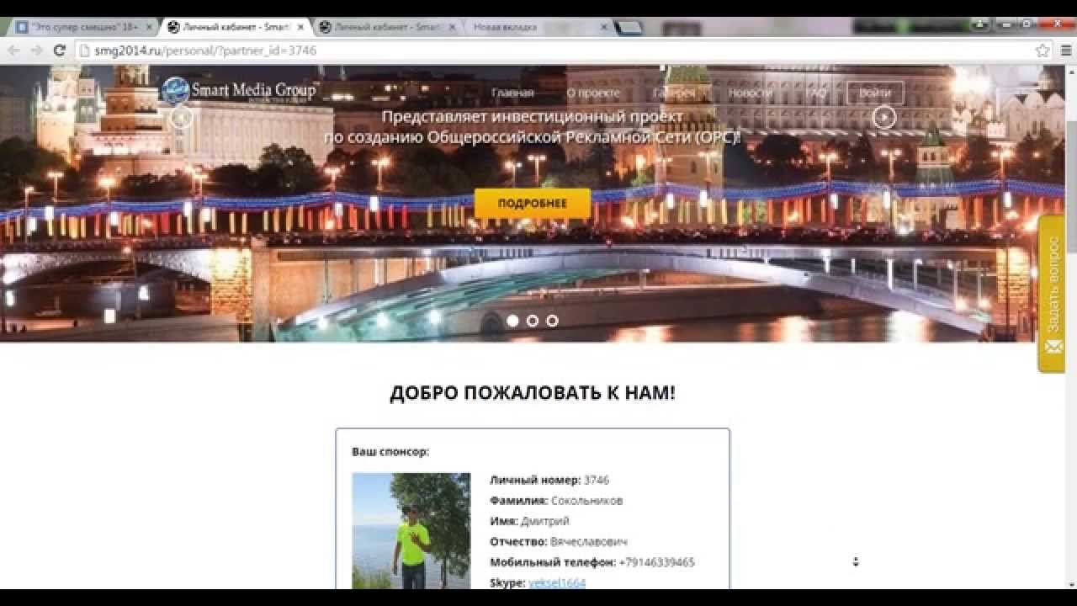
Task: Reload the page with the refresh icon
Action: click(x=59, y=50)
